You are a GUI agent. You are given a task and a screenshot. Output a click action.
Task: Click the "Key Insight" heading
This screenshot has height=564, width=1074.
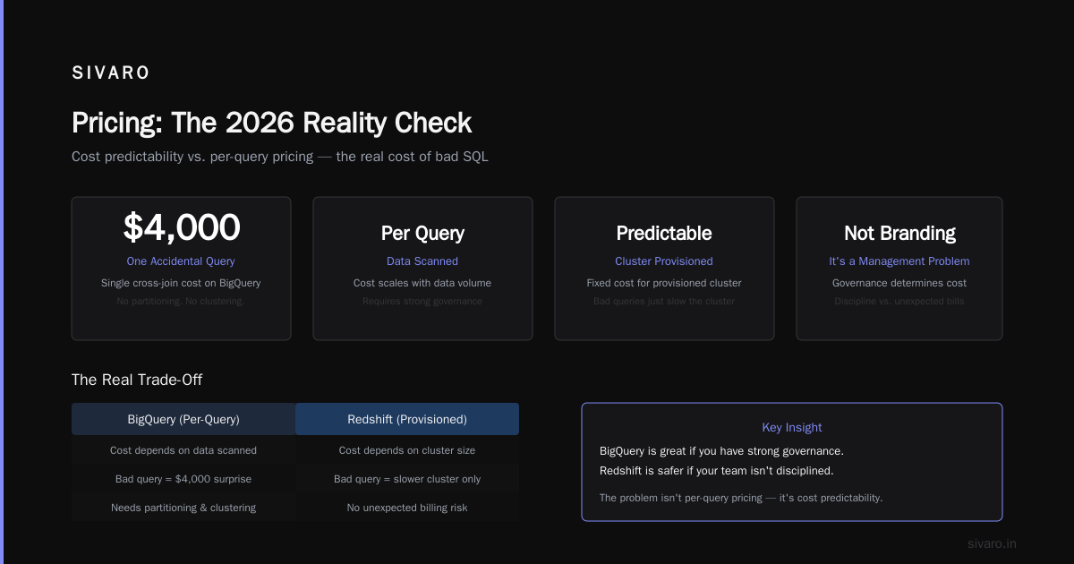click(792, 428)
